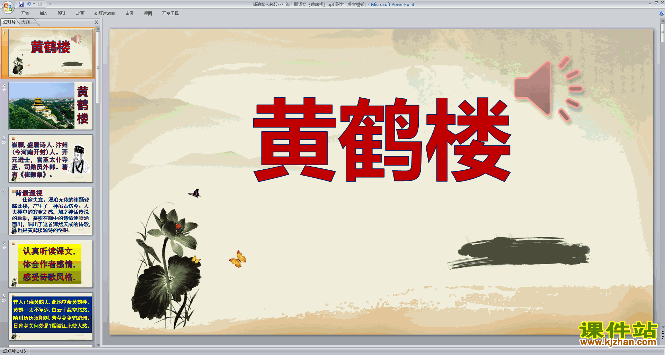This screenshot has width=665, height=355.
Task: Open the Customize Quick Access Toolbar dropdown
Action: (x=50, y=4)
